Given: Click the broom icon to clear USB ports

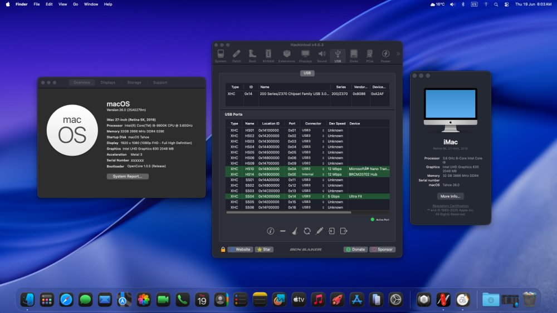Looking at the screenshot, I should tap(295, 231).
